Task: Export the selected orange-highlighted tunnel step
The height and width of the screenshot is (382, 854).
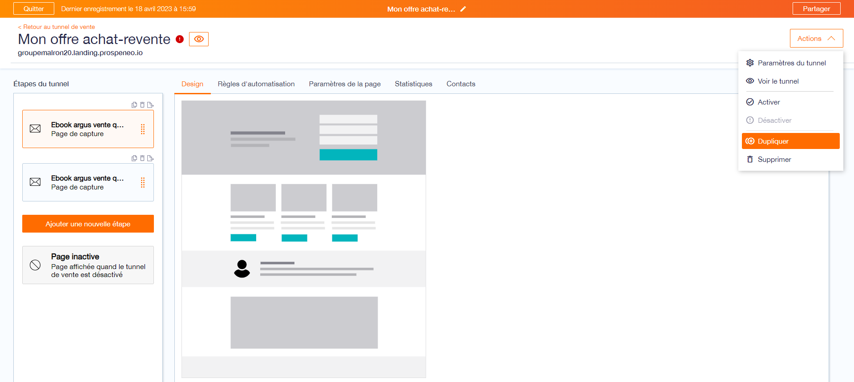Action: [150, 105]
